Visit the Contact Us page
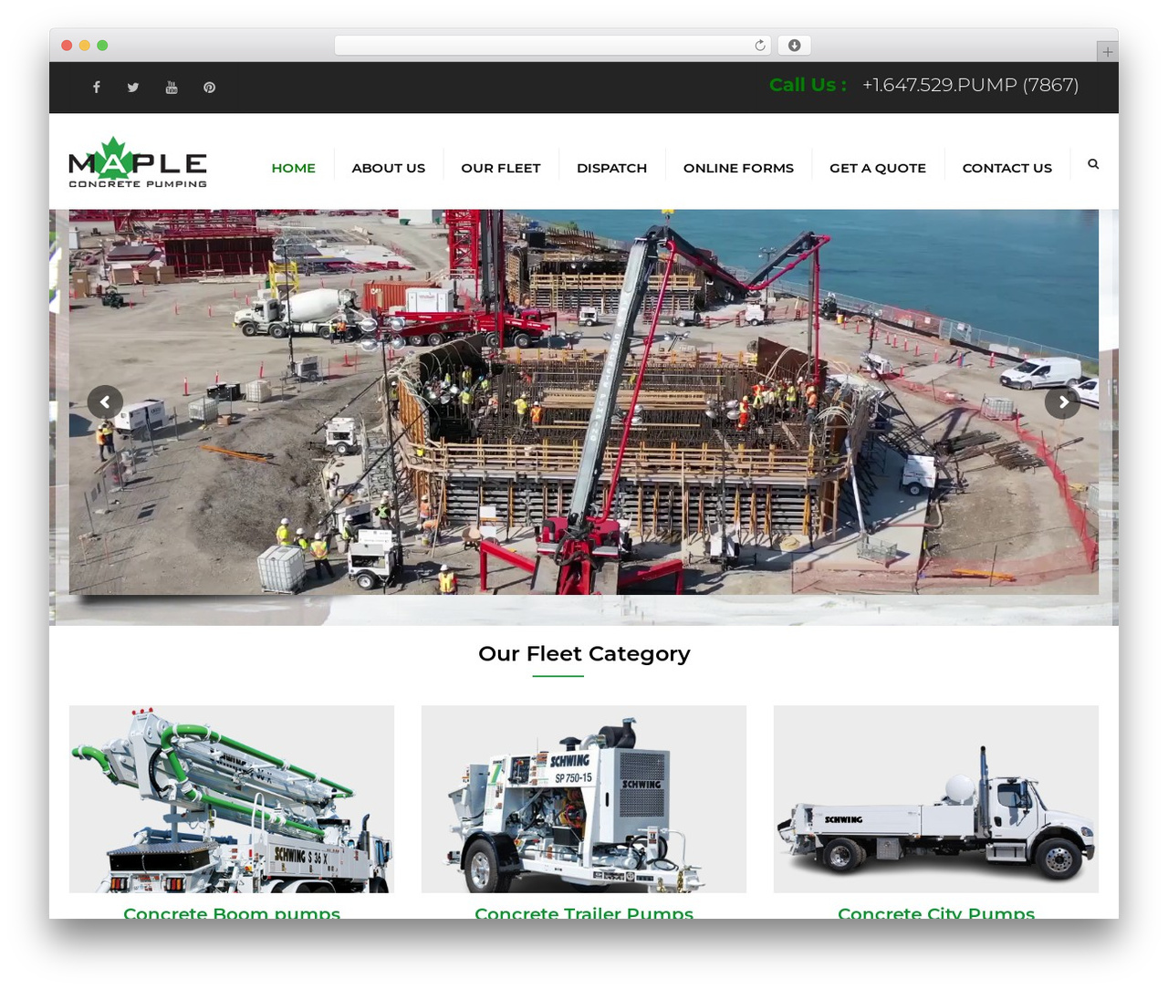1168x989 pixels. click(1007, 168)
